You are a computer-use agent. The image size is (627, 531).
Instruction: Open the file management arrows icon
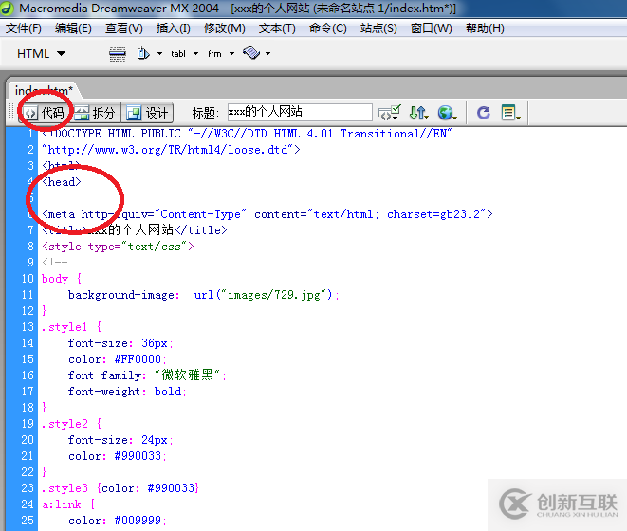pos(417,113)
